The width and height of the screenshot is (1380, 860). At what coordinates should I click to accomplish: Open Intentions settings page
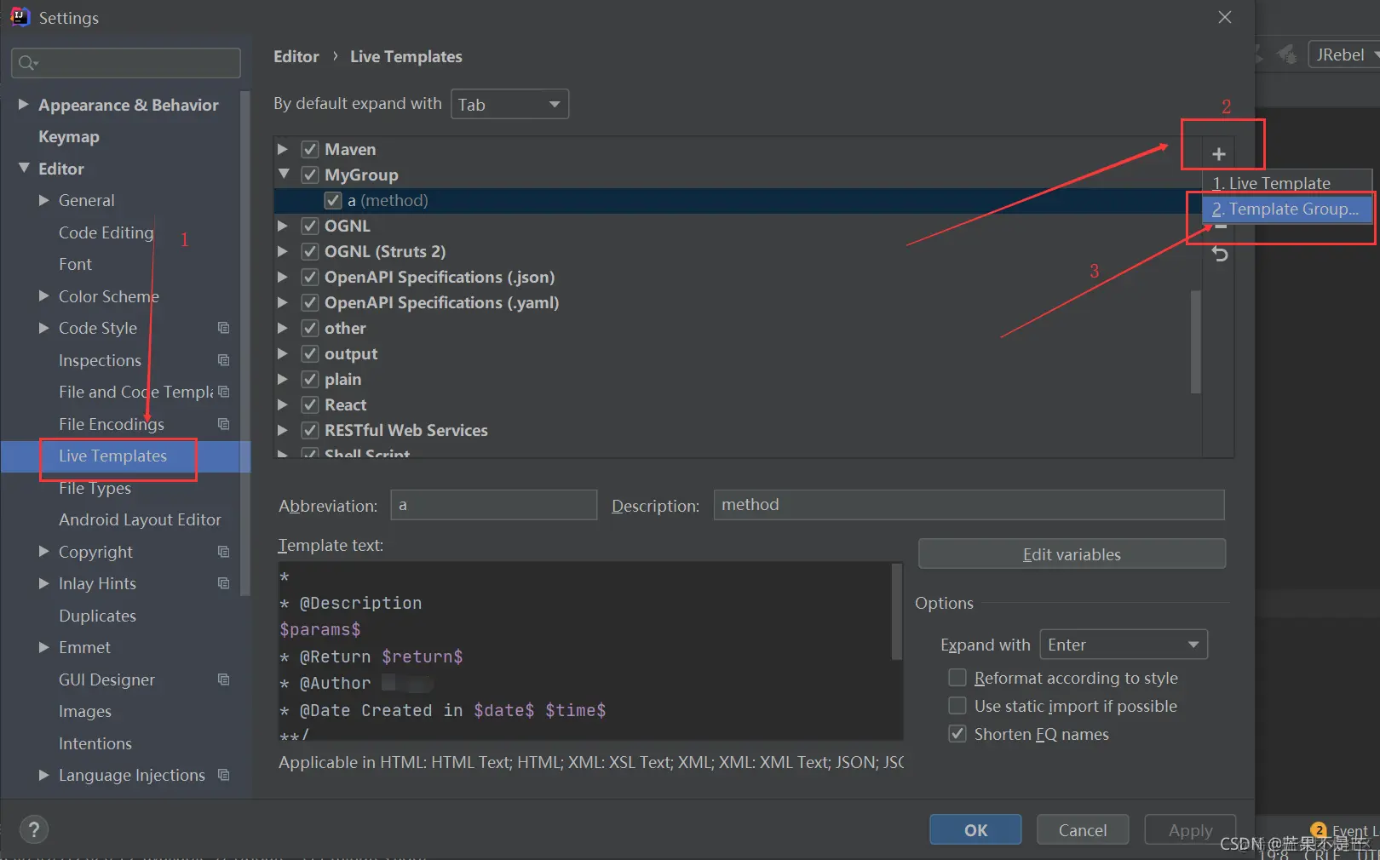(95, 743)
